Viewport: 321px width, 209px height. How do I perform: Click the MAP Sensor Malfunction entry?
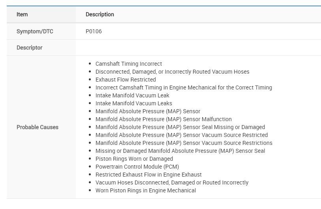pyautogui.click(x=163, y=119)
